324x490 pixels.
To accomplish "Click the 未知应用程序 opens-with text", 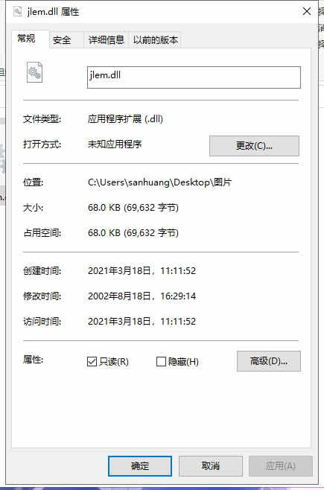I will tap(115, 144).
